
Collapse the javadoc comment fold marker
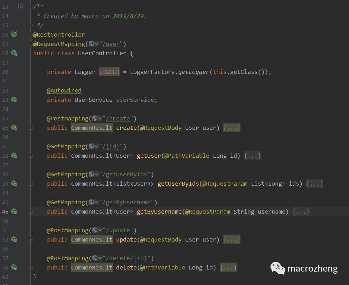pyautogui.click(x=30, y=7)
